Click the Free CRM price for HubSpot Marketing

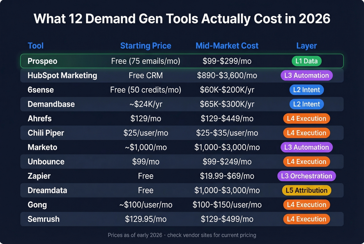[x=146, y=75]
